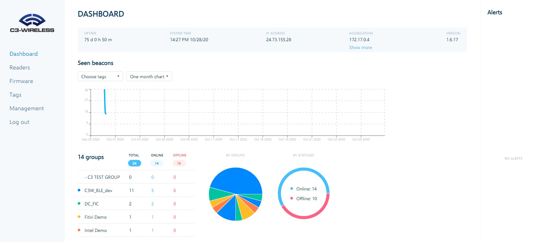Click offline count 6 for C3W_BLE_dev
The width and height of the screenshot is (545, 242).
click(x=175, y=190)
